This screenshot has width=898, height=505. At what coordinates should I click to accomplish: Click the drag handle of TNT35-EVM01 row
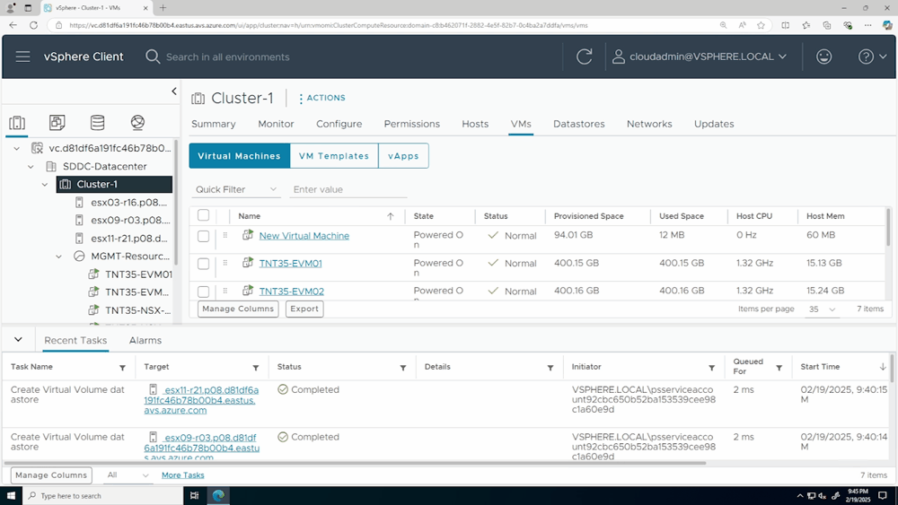point(225,263)
